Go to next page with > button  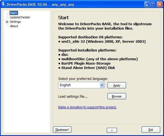click(112, 130)
